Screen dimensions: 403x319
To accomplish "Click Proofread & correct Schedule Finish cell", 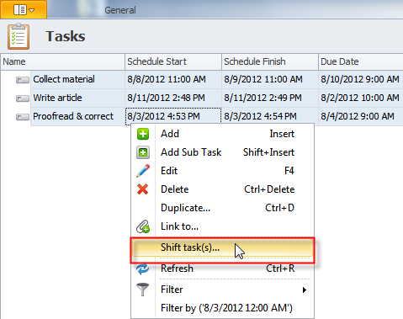I will click(270, 116).
